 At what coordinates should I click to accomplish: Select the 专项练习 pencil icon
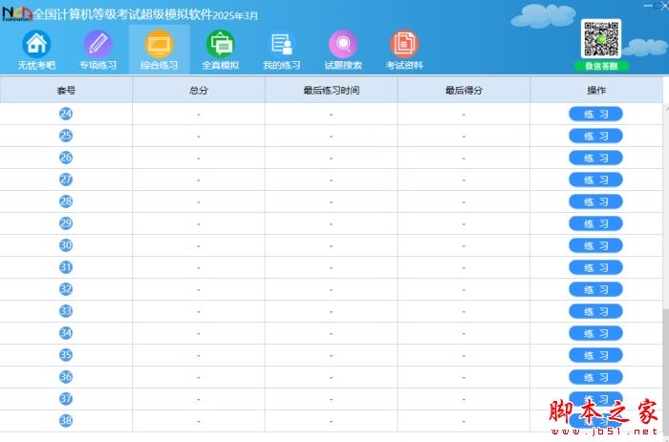point(97,45)
